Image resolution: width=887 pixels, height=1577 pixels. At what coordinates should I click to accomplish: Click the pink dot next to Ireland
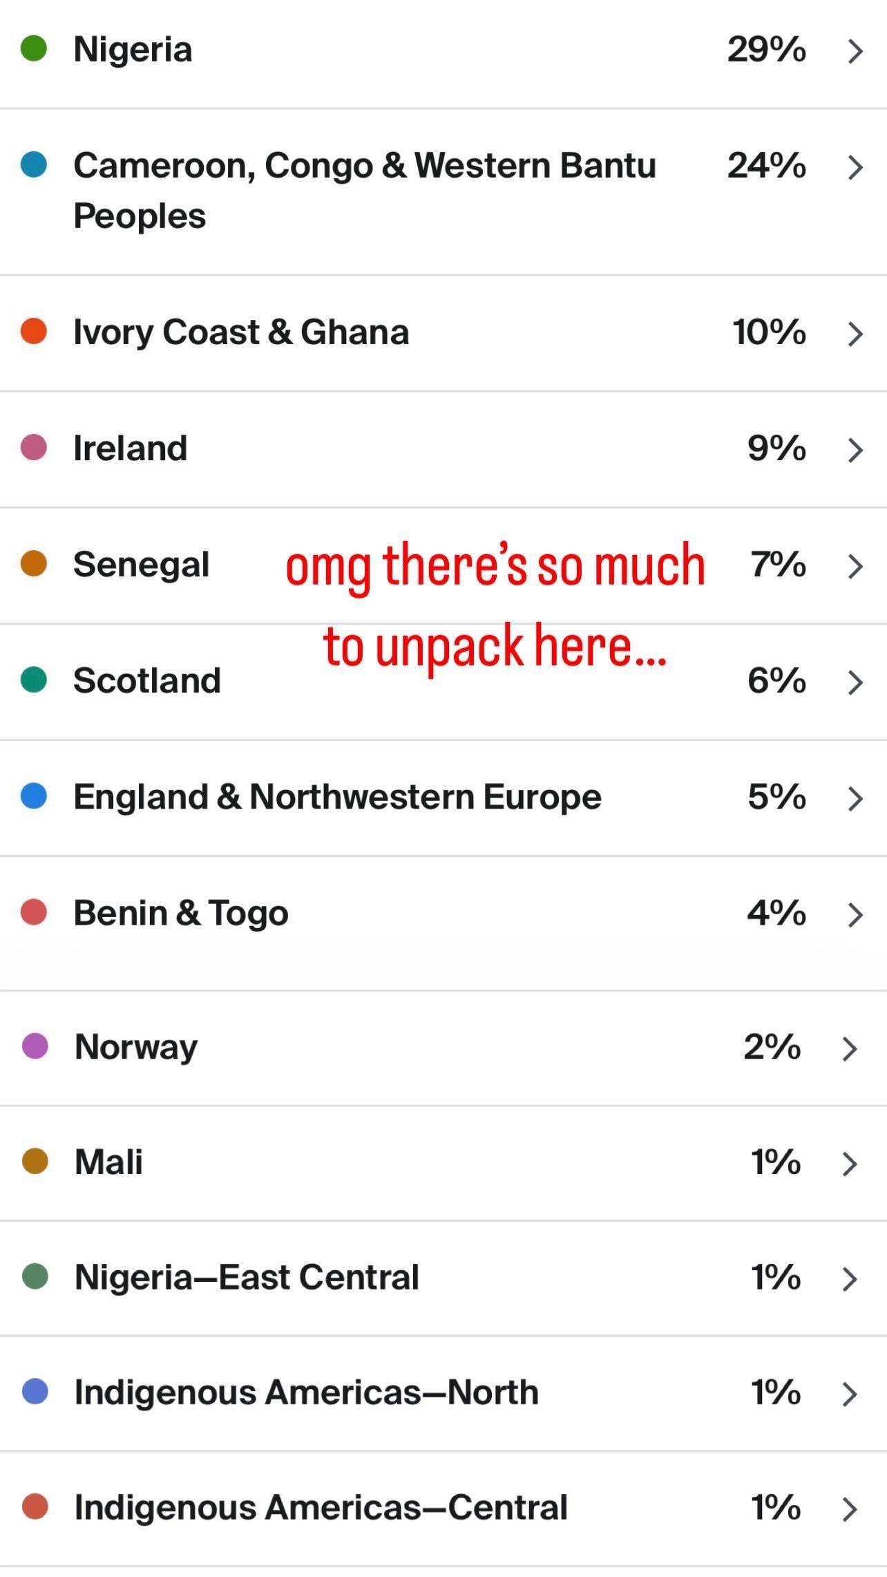pyautogui.click(x=34, y=447)
